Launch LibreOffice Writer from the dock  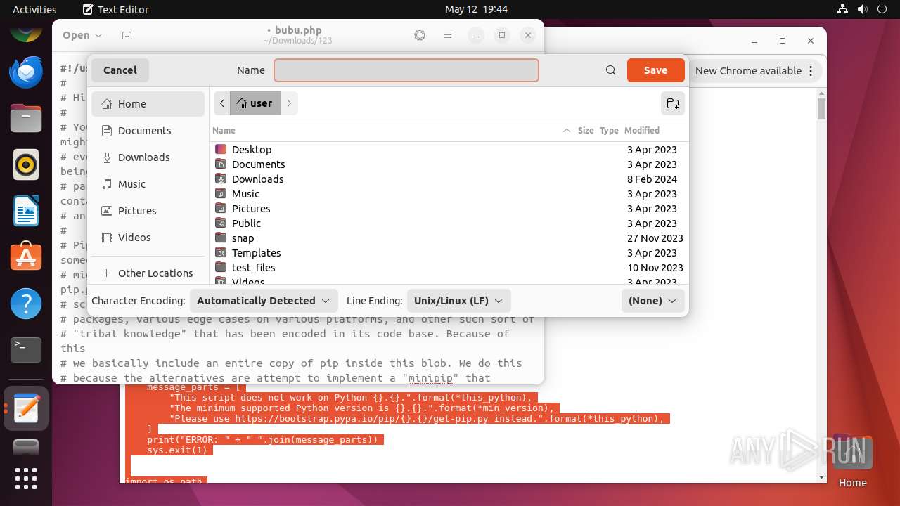coord(26,211)
